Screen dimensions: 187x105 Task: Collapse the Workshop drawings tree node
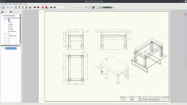(4, 18)
